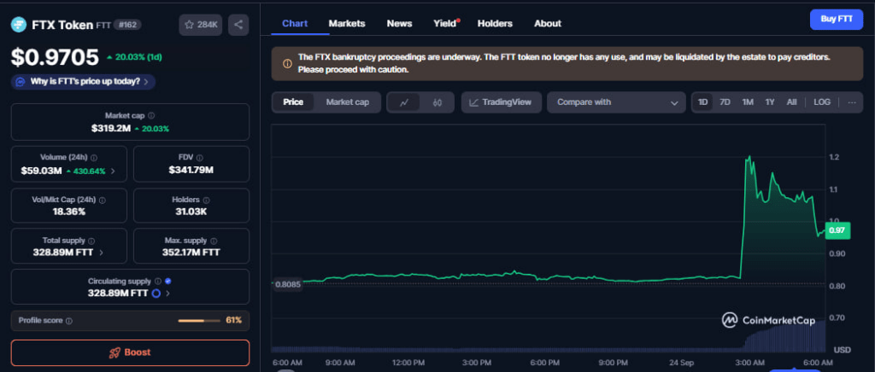Screen dimensions: 875x372
Task: Click the 0.8085 opening price label
Action: pos(288,285)
